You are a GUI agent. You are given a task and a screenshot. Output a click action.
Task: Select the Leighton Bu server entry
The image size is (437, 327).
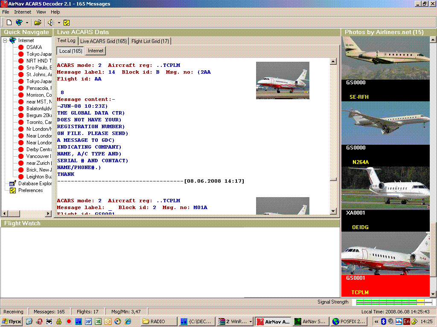[39, 177]
